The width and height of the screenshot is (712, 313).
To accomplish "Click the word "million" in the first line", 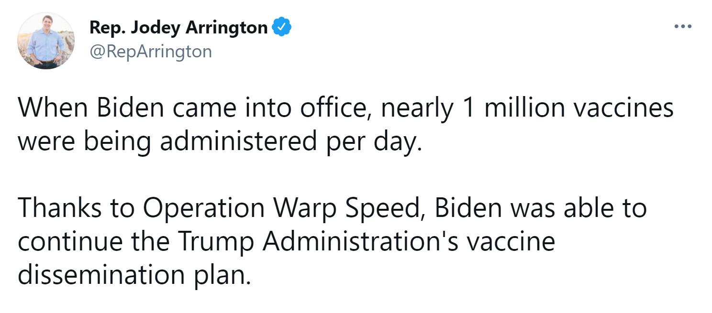I will point(527,108).
